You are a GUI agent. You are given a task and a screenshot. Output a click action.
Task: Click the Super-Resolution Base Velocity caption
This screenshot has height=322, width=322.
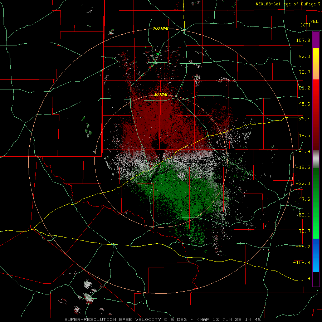click(162, 319)
